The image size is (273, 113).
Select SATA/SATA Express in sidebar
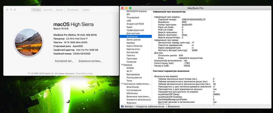[136, 11]
